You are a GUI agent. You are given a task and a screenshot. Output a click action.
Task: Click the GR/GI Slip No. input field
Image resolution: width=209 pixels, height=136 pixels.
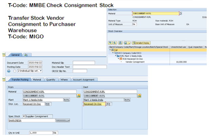80,71
